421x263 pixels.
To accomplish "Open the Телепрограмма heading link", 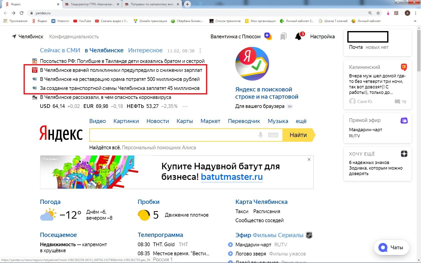I will (x=160, y=235).
